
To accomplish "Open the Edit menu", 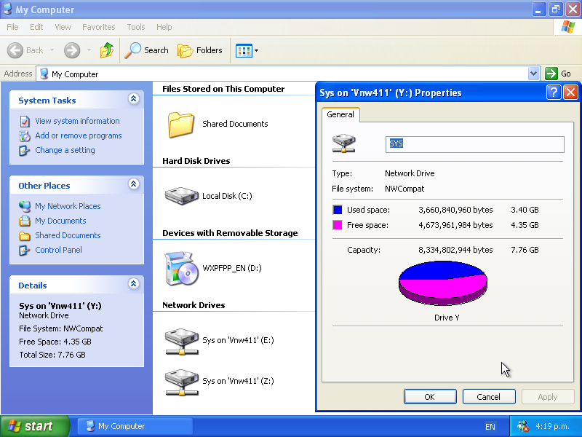I will [x=36, y=27].
